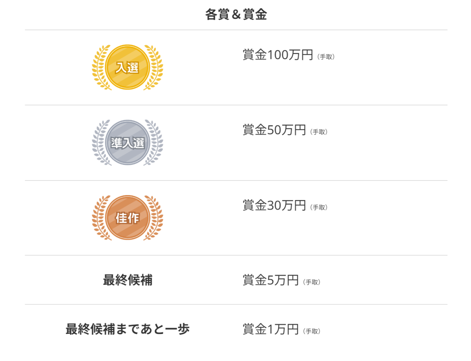The width and height of the screenshot is (471, 361).
Task: Click the bronze 佳作 medal icon
Action: click(x=128, y=218)
